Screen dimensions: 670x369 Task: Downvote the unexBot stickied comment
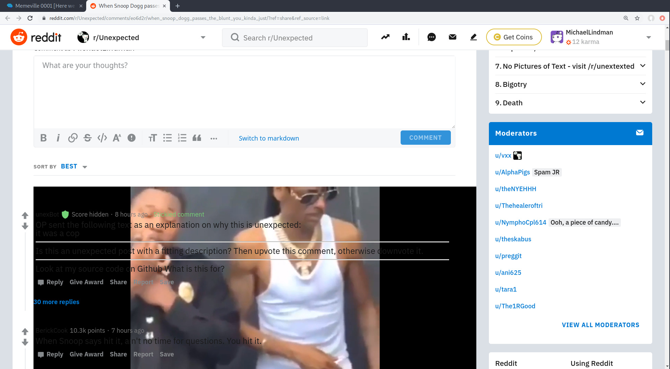click(25, 226)
